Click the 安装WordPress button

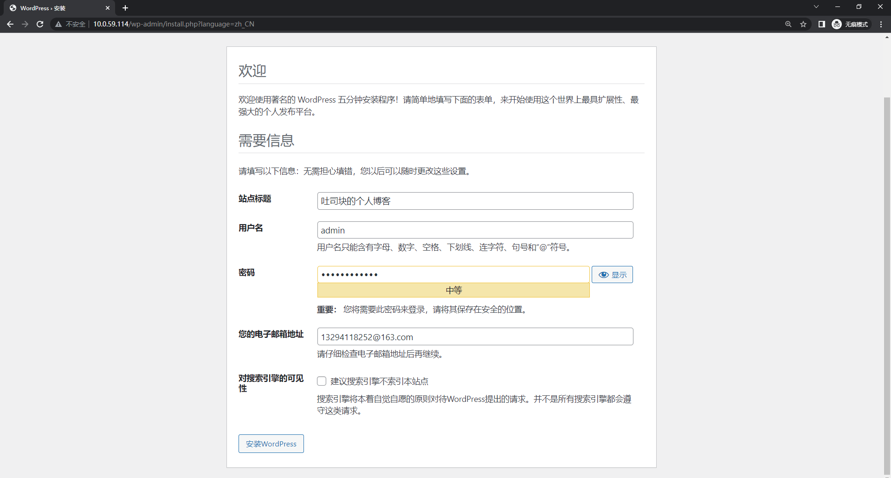[271, 444]
